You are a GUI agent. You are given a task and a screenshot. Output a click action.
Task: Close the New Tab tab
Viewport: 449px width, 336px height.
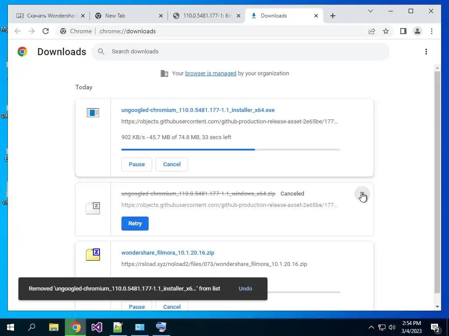coord(160,16)
